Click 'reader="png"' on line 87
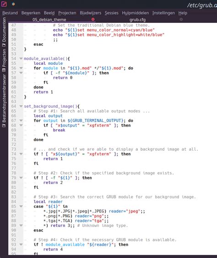This screenshot has width=217, height=258. pyautogui.click(x=89, y=216)
